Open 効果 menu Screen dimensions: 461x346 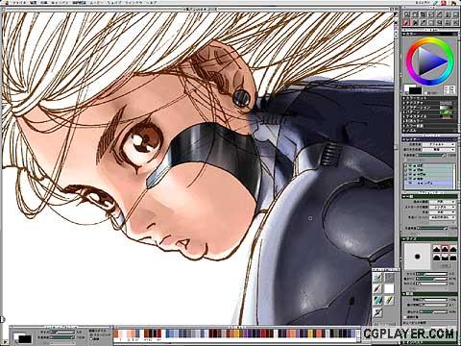point(44,3)
